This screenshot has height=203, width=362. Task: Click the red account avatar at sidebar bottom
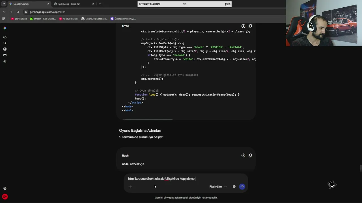click(x=5, y=197)
